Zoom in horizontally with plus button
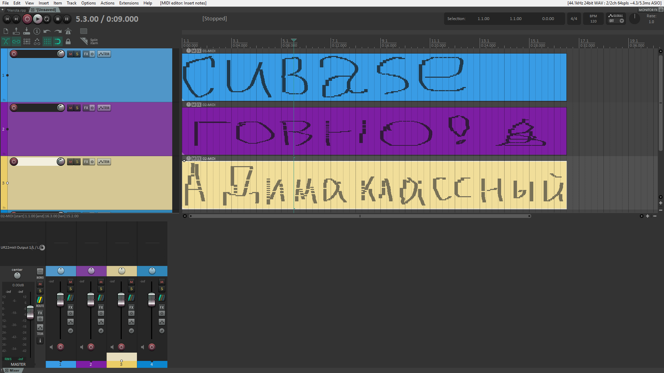 point(648,216)
